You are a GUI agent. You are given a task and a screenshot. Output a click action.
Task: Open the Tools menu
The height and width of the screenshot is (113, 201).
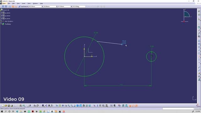click(x=29, y=3)
